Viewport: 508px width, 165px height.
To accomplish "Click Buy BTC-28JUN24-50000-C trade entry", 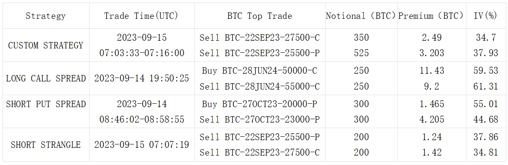I will pyautogui.click(x=260, y=70).
